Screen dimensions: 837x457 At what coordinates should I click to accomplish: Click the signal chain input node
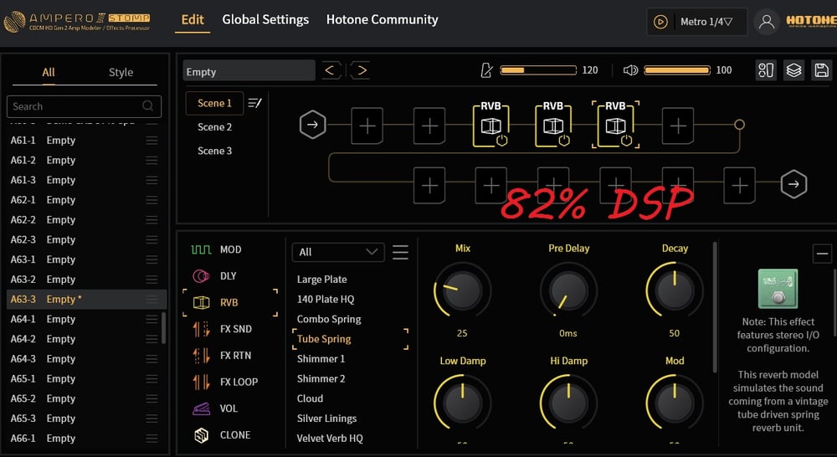click(x=312, y=125)
